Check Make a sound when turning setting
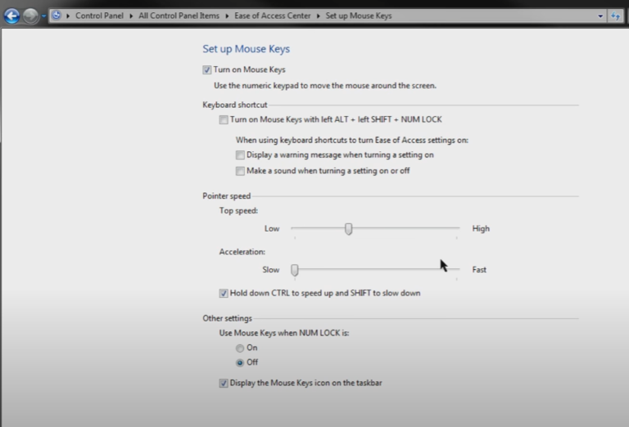 click(x=240, y=171)
